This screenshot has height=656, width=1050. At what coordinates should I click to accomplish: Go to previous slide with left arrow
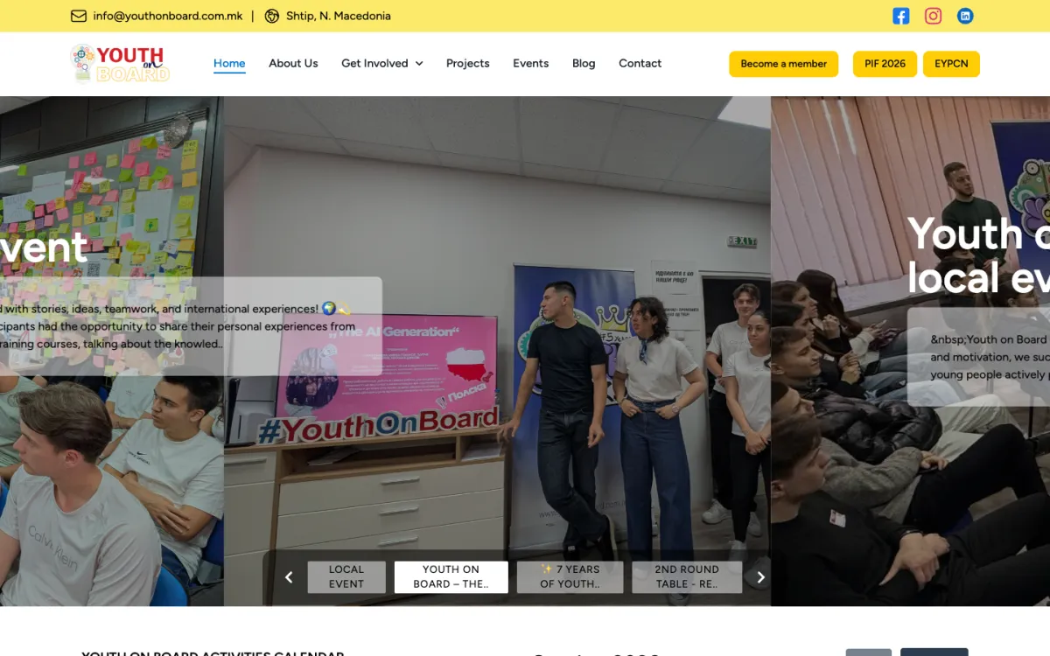coord(289,577)
